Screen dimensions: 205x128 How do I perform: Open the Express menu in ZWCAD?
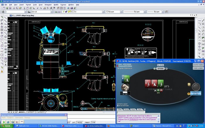click(63, 5)
